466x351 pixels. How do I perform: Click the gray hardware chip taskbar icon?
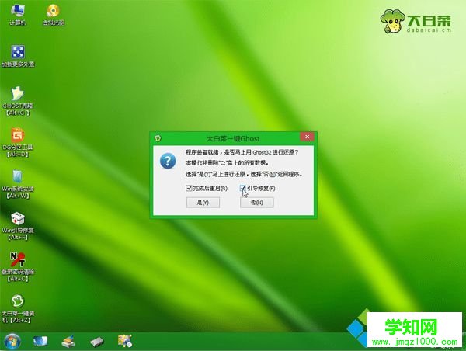click(x=96, y=341)
